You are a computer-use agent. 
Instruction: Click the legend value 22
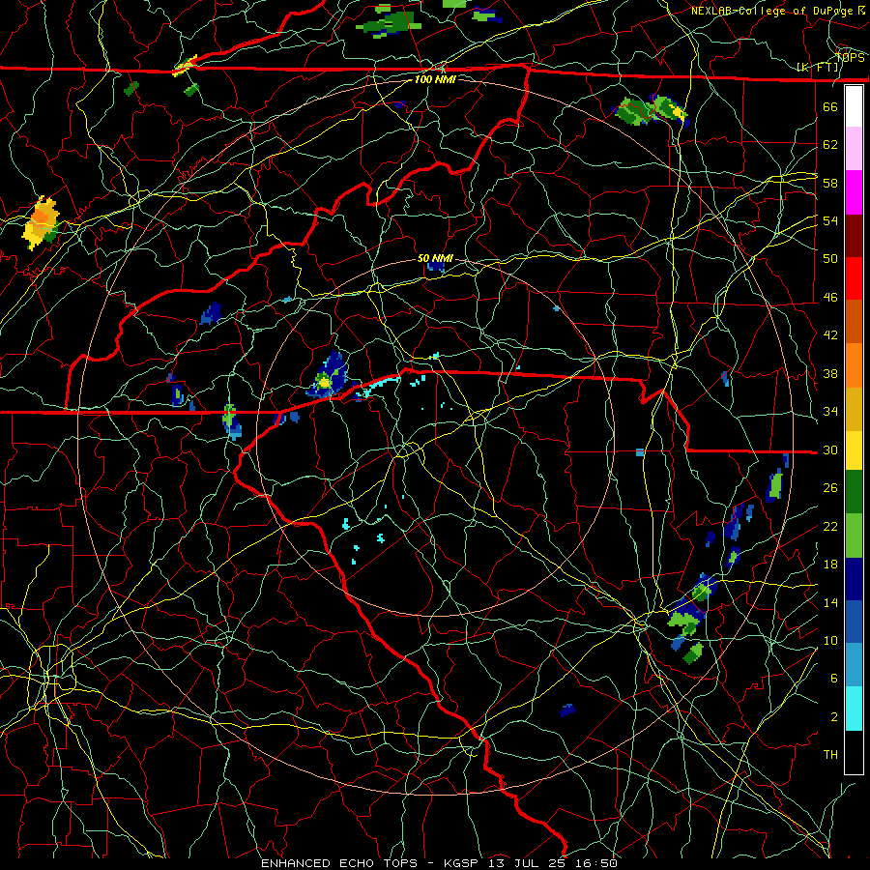830,526
